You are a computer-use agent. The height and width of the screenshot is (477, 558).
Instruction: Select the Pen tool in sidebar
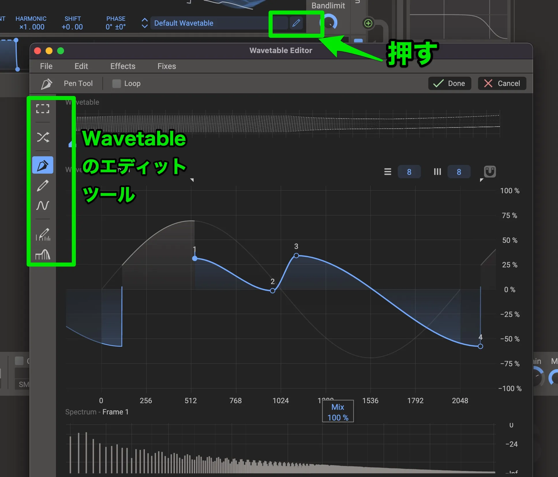click(x=43, y=165)
